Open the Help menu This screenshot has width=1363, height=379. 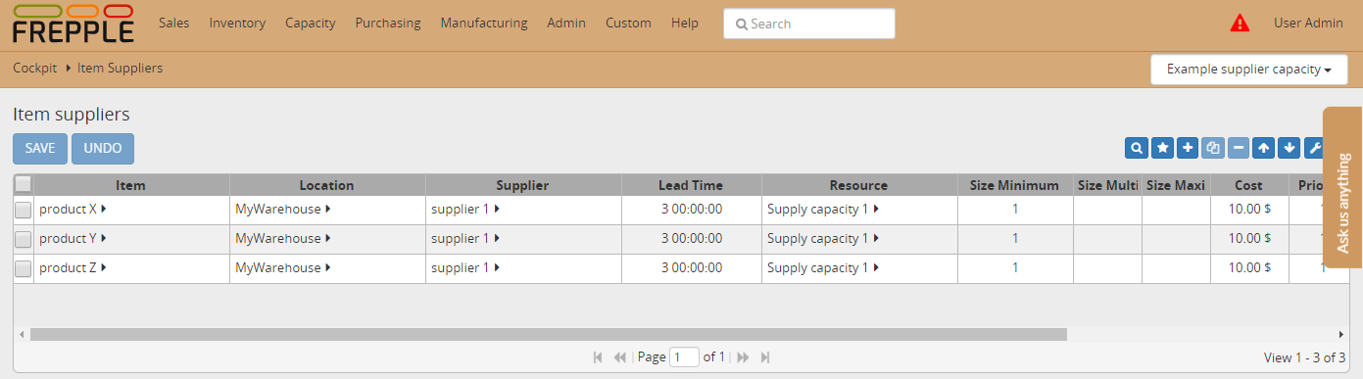point(685,23)
